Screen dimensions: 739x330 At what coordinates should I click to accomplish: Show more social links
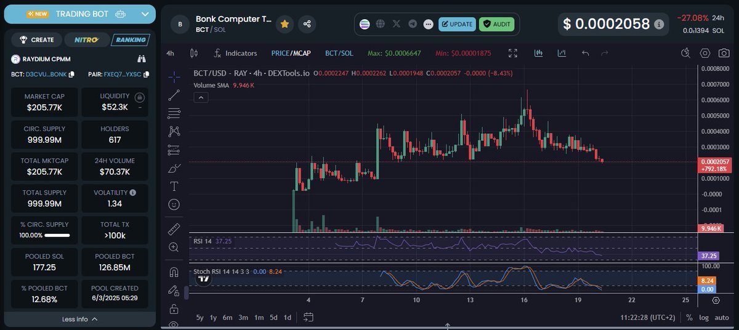point(429,24)
